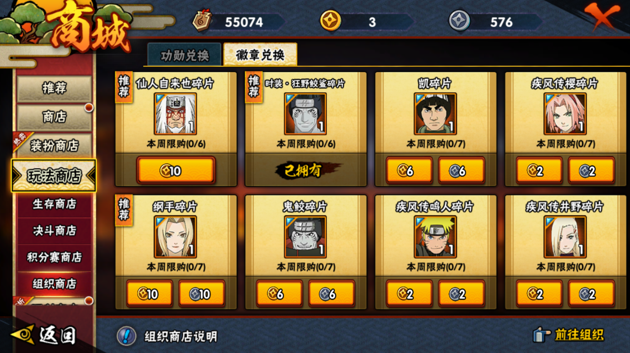Click the gold coin currency icon
Screen dimensions: 630x353
[x=330, y=21]
